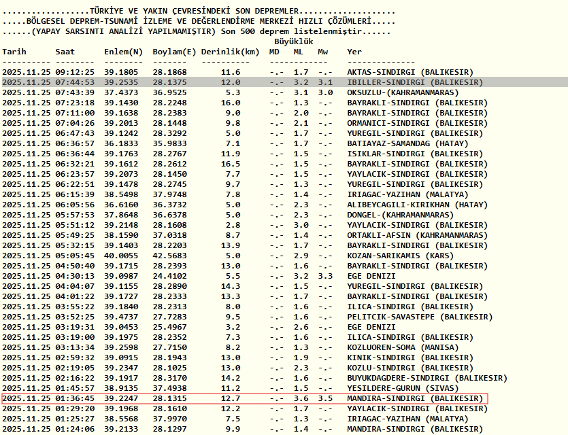
Task: Click latitude value 39.1242
Action: (121, 133)
